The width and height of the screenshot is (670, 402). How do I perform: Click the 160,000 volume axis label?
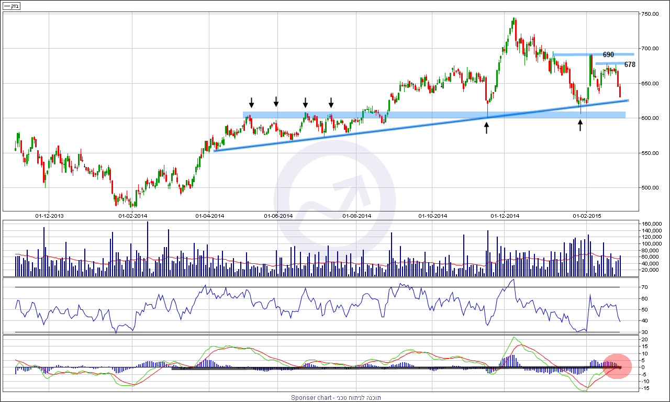(x=652, y=224)
